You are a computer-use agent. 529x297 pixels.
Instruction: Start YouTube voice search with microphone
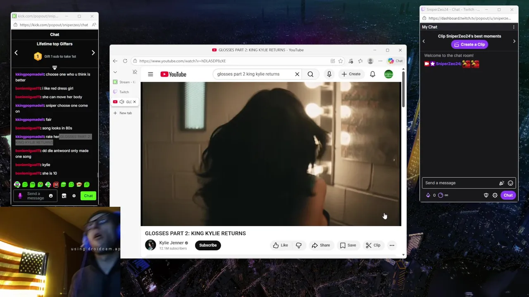coord(329,74)
